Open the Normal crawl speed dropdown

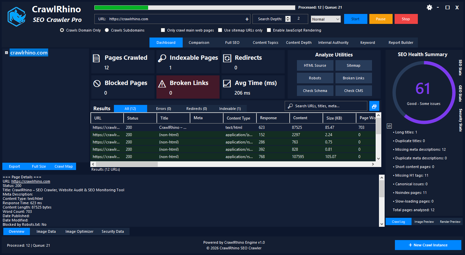pyautogui.click(x=325, y=19)
